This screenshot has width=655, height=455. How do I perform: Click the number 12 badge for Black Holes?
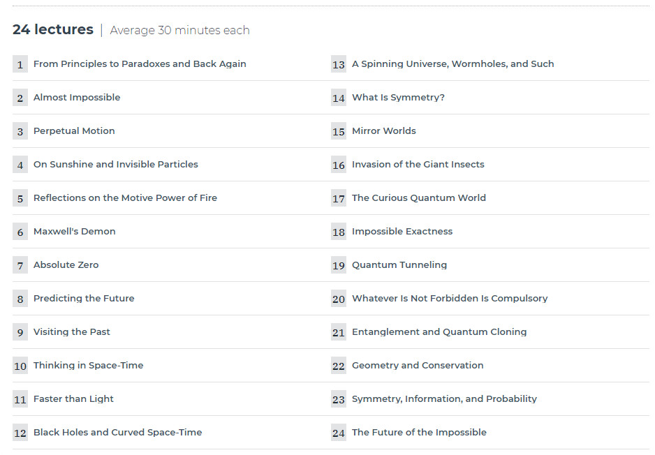point(20,433)
